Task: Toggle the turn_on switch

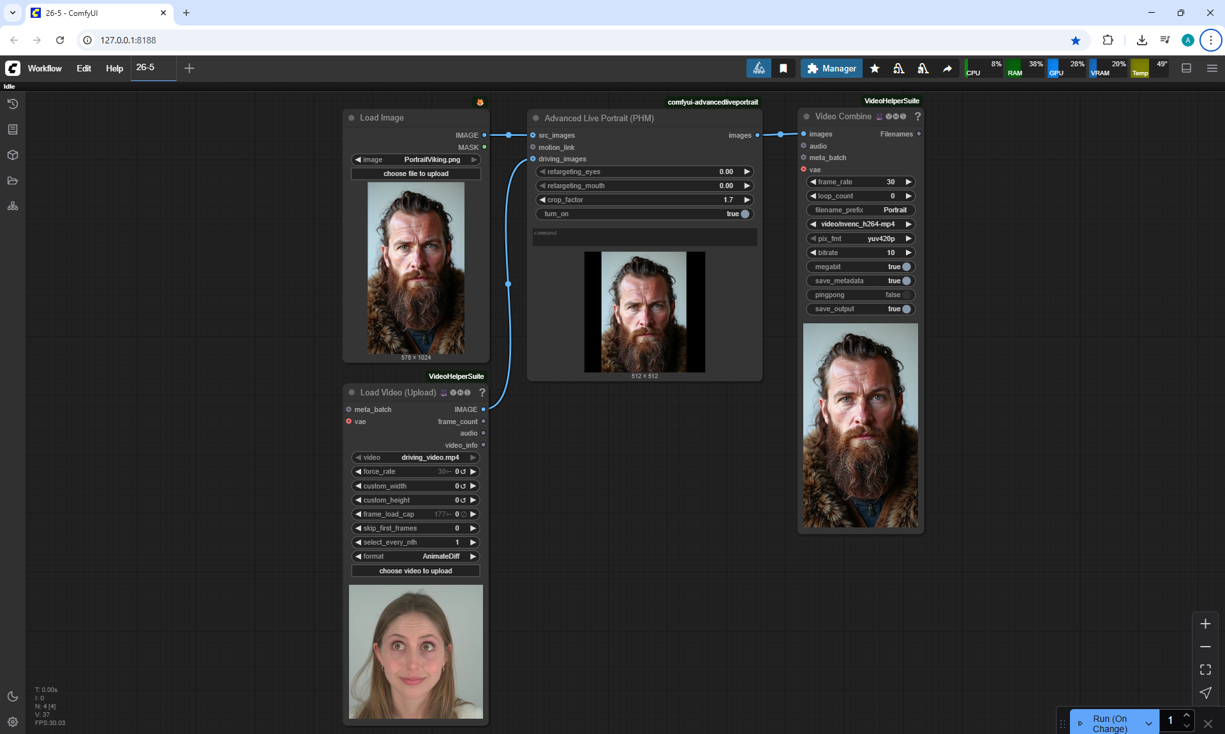Action: click(x=745, y=214)
